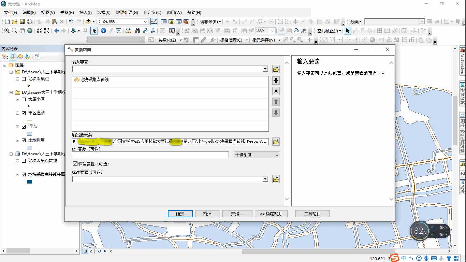Click the Full Extent globe icon
The height and width of the screenshot is (262, 466).
pos(30,31)
